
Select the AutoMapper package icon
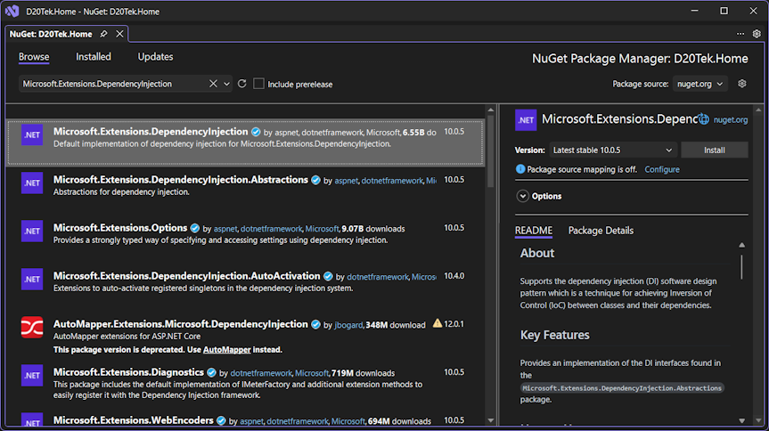click(x=32, y=328)
